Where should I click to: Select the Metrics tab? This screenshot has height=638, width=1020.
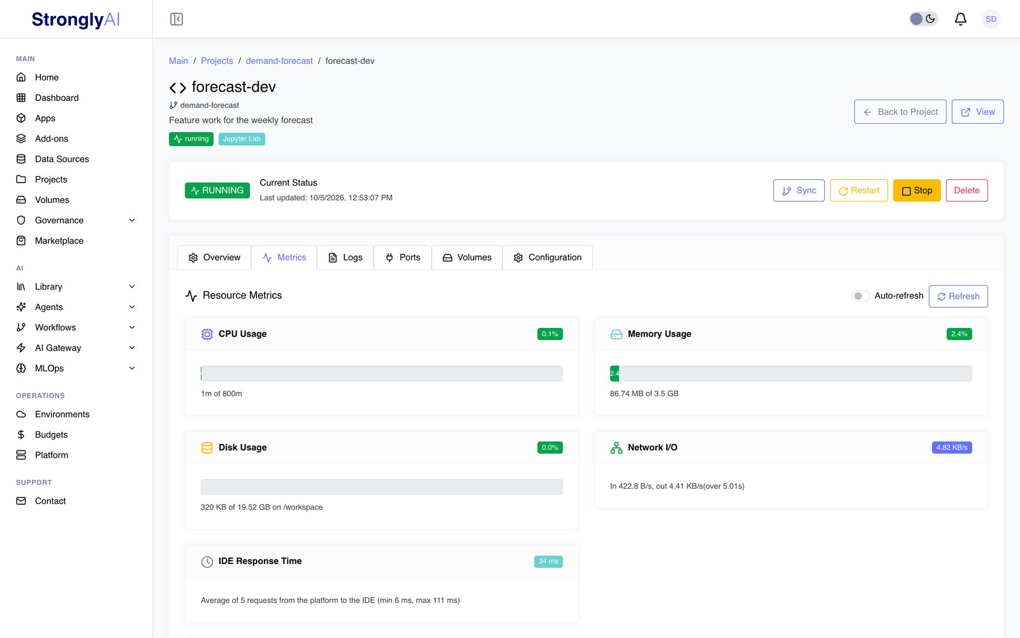284,258
